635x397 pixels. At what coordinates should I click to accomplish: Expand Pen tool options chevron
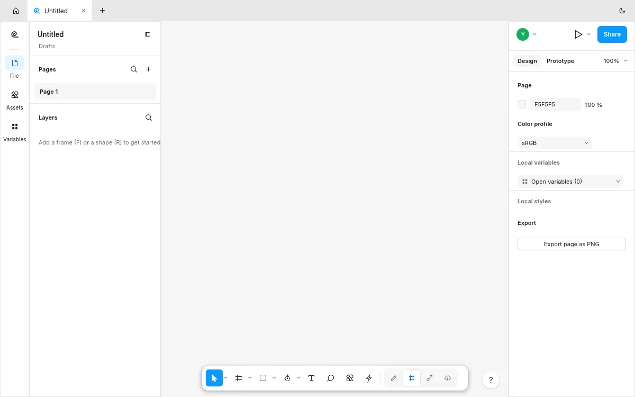coord(298,378)
